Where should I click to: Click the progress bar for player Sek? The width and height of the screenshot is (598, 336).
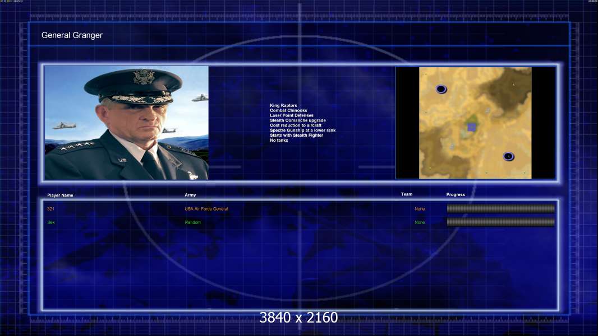coord(501,222)
